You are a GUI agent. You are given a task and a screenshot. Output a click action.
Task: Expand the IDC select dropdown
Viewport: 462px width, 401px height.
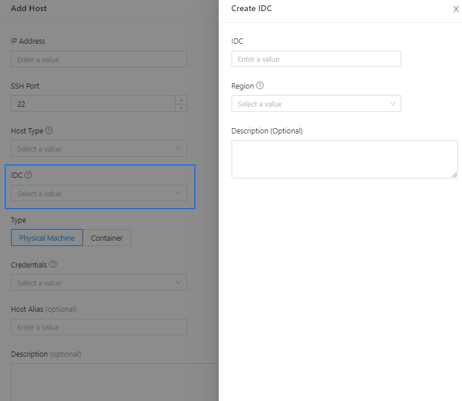click(99, 194)
